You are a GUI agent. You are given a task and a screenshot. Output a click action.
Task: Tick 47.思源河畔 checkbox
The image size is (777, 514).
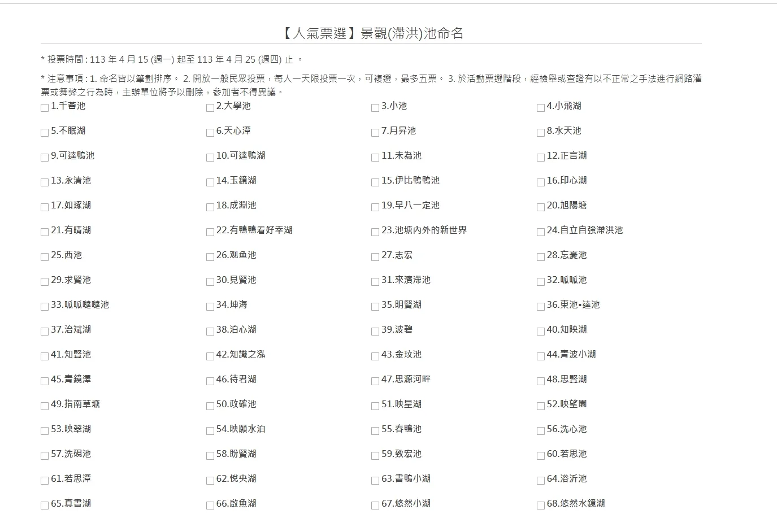[x=375, y=381]
